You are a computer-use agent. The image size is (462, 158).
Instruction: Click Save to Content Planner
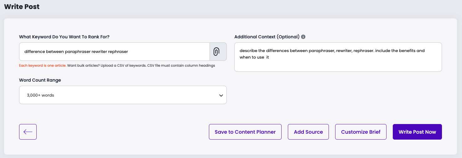click(245, 132)
